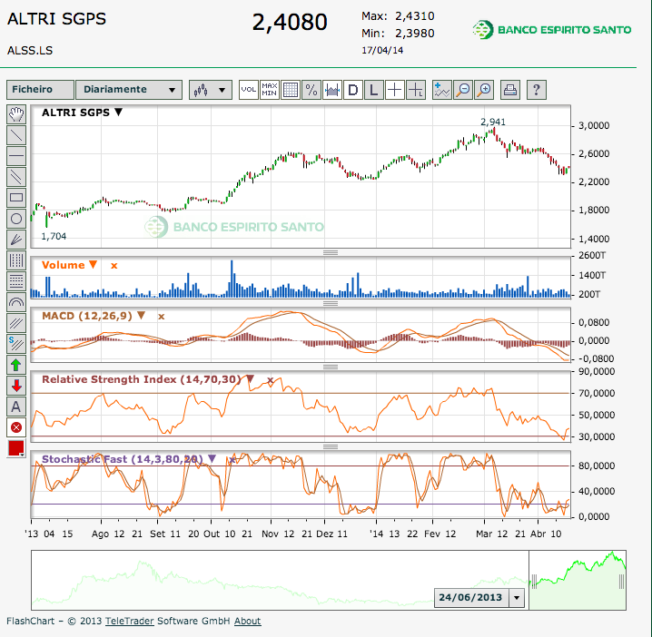Click the Banco Espirito Santo header logo
Screen dimensions: 652x637
tap(552, 30)
